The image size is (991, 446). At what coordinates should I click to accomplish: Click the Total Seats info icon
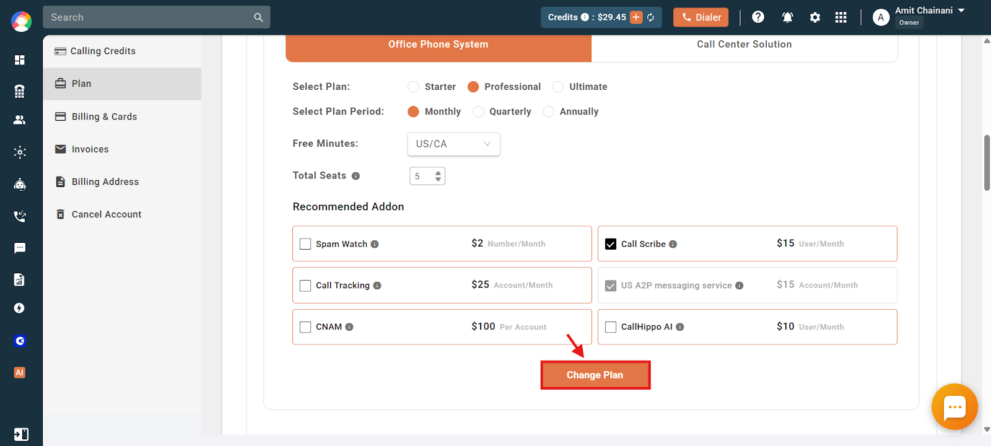click(x=356, y=176)
